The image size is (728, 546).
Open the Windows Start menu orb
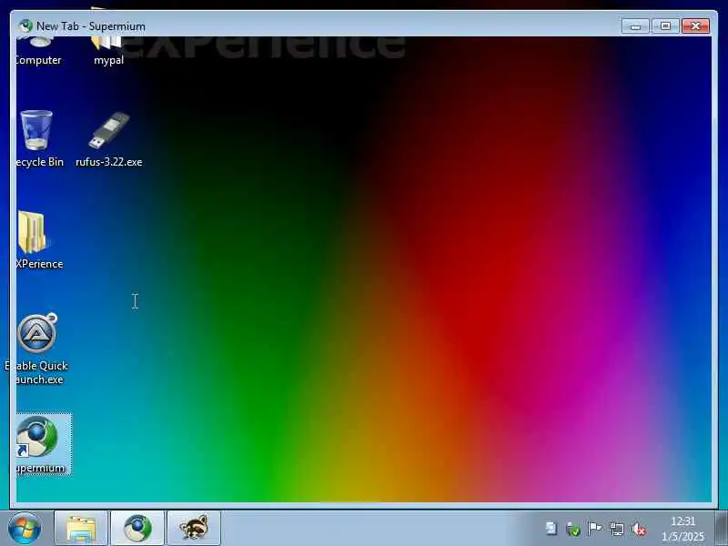[24, 529]
